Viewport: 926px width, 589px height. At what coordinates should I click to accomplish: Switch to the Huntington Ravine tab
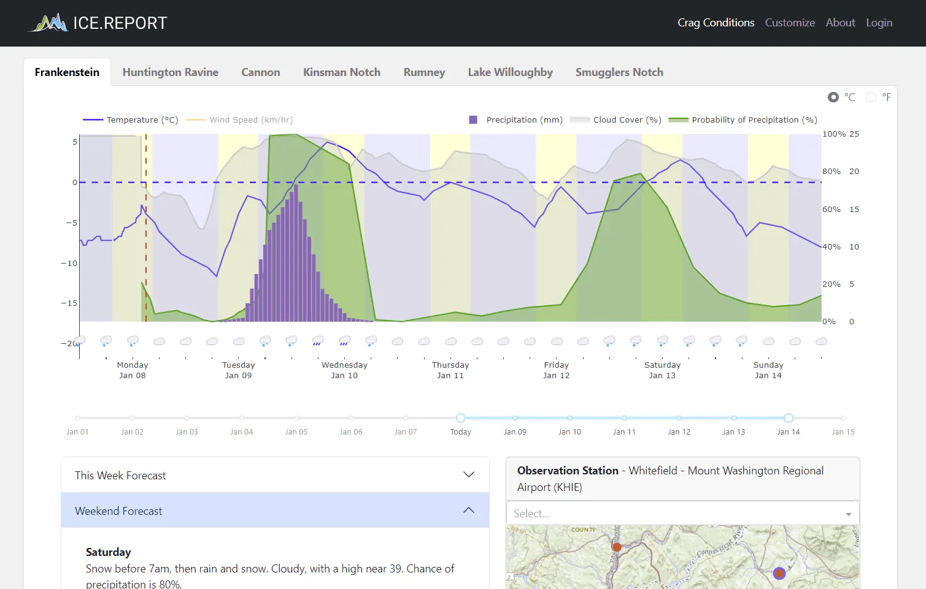pyautogui.click(x=171, y=72)
